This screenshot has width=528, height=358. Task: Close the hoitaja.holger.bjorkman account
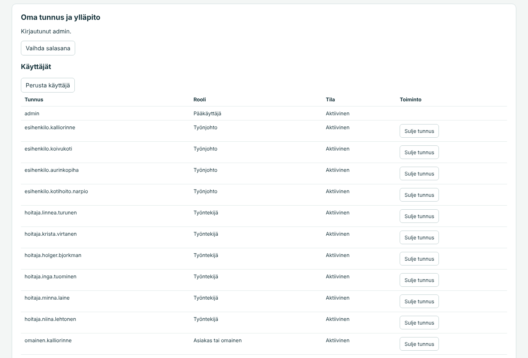tap(419, 259)
